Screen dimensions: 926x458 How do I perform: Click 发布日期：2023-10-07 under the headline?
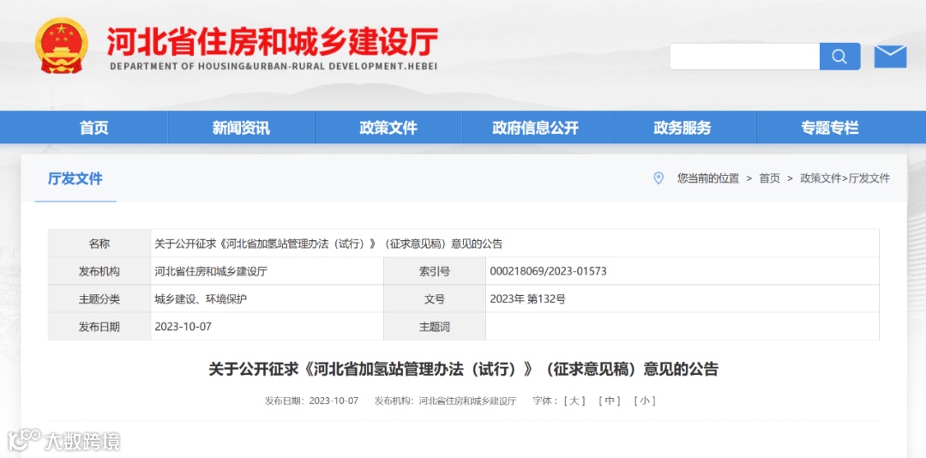pos(311,401)
